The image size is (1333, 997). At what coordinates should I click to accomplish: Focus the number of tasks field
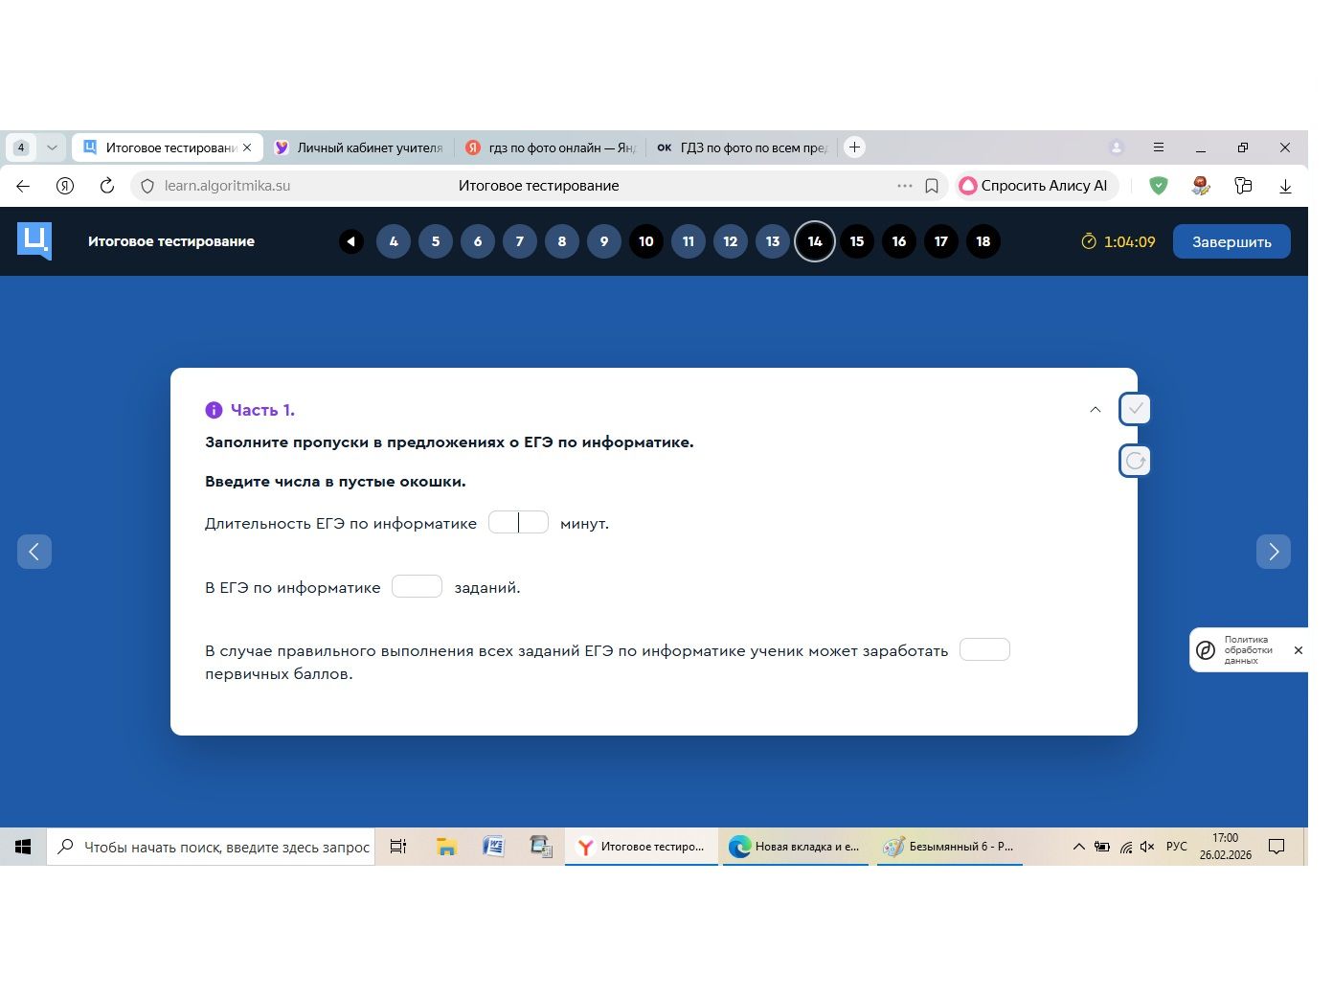[x=417, y=586]
